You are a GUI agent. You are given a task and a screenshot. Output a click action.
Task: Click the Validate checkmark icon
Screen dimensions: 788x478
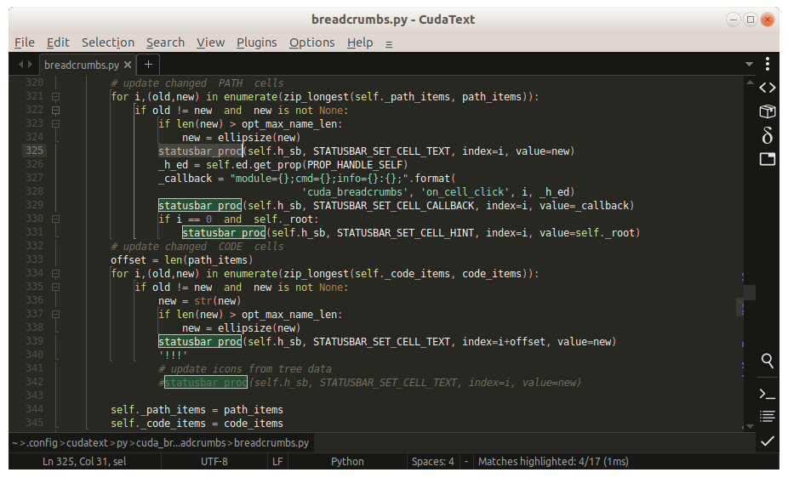(767, 441)
